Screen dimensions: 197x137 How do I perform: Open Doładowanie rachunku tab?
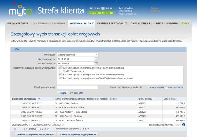click(49, 23)
